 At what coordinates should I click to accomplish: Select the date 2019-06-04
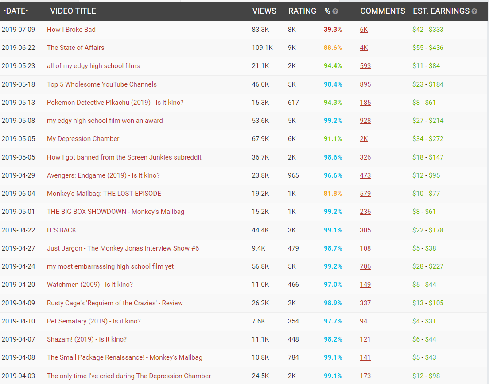tap(19, 193)
